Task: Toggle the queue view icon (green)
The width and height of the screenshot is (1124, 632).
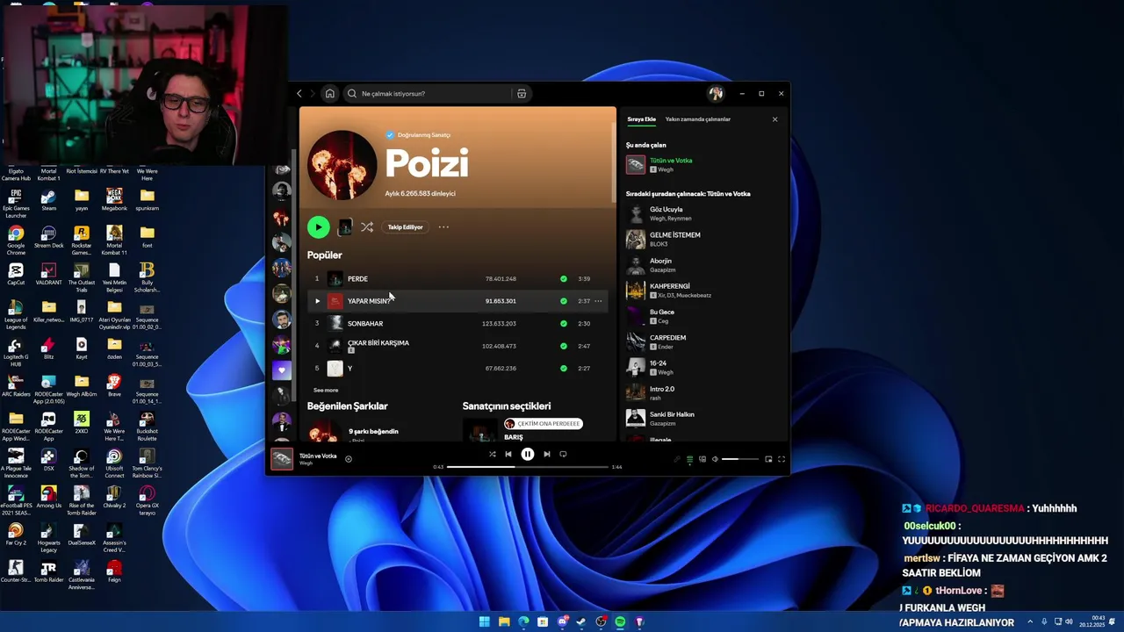Action: tap(689, 459)
